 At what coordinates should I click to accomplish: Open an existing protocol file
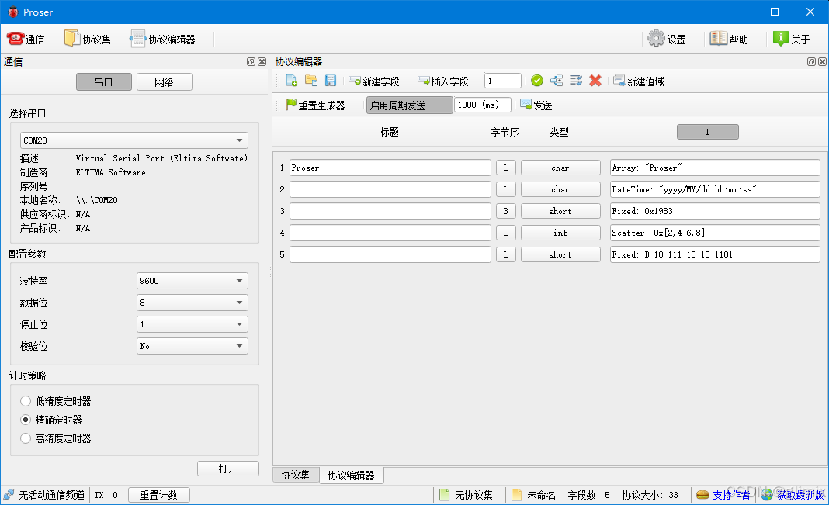[310, 81]
